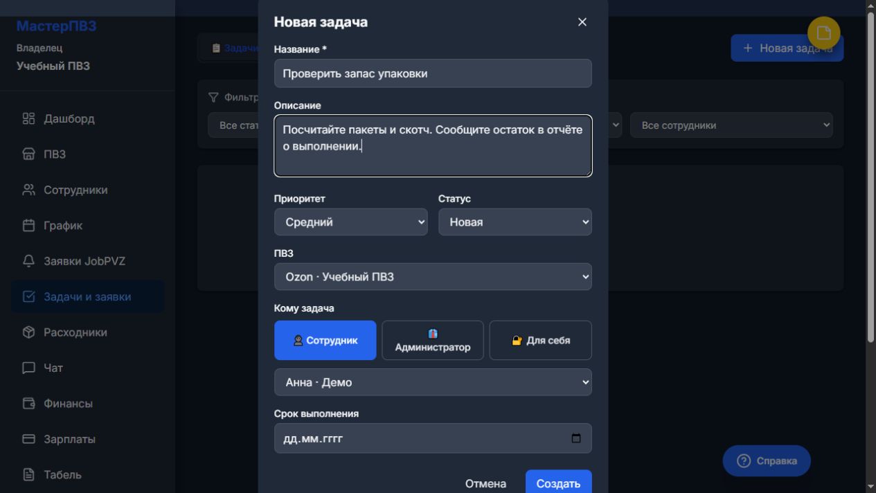Click the Расходники box icon
Image resolution: width=876 pixels, height=493 pixels.
(x=28, y=332)
